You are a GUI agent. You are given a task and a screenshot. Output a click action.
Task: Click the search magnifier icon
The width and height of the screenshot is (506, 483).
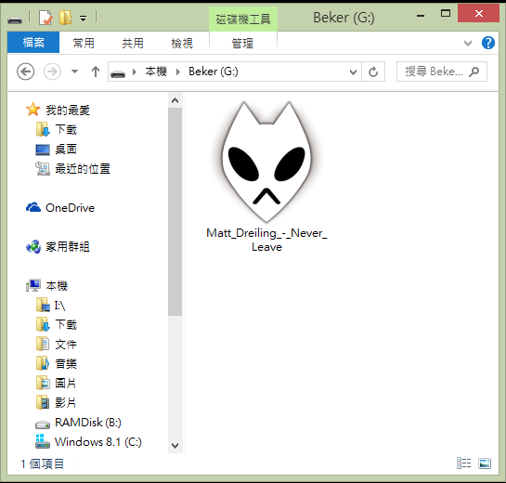[474, 72]
